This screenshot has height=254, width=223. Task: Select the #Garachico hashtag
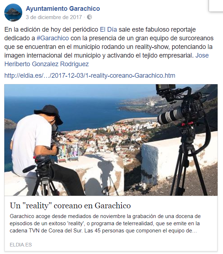53,38
